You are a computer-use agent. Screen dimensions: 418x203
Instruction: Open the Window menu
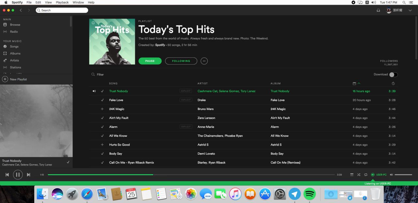[x=78, y=2]
